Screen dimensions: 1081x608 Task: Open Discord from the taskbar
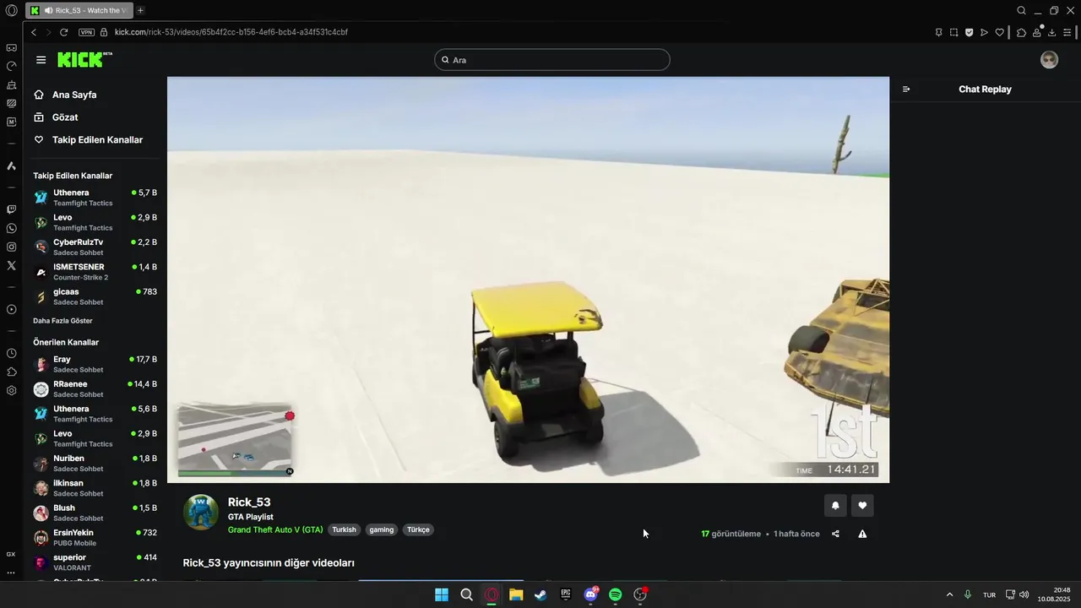coord(591,594)
